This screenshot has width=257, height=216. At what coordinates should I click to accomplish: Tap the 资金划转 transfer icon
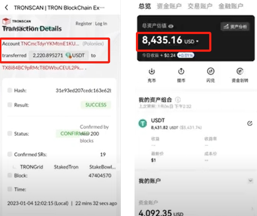(x=240, y=71)
